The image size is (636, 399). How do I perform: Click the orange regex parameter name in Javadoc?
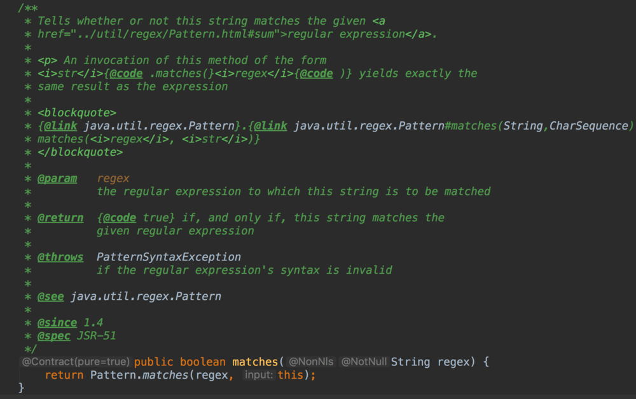(x=113, y=179)
